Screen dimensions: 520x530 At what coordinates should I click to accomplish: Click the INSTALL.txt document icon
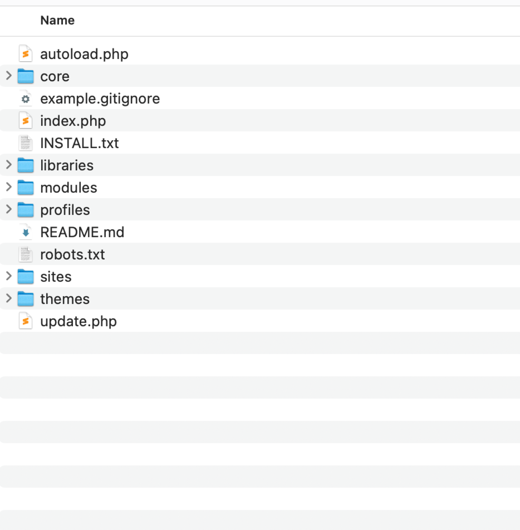[25, 143]
